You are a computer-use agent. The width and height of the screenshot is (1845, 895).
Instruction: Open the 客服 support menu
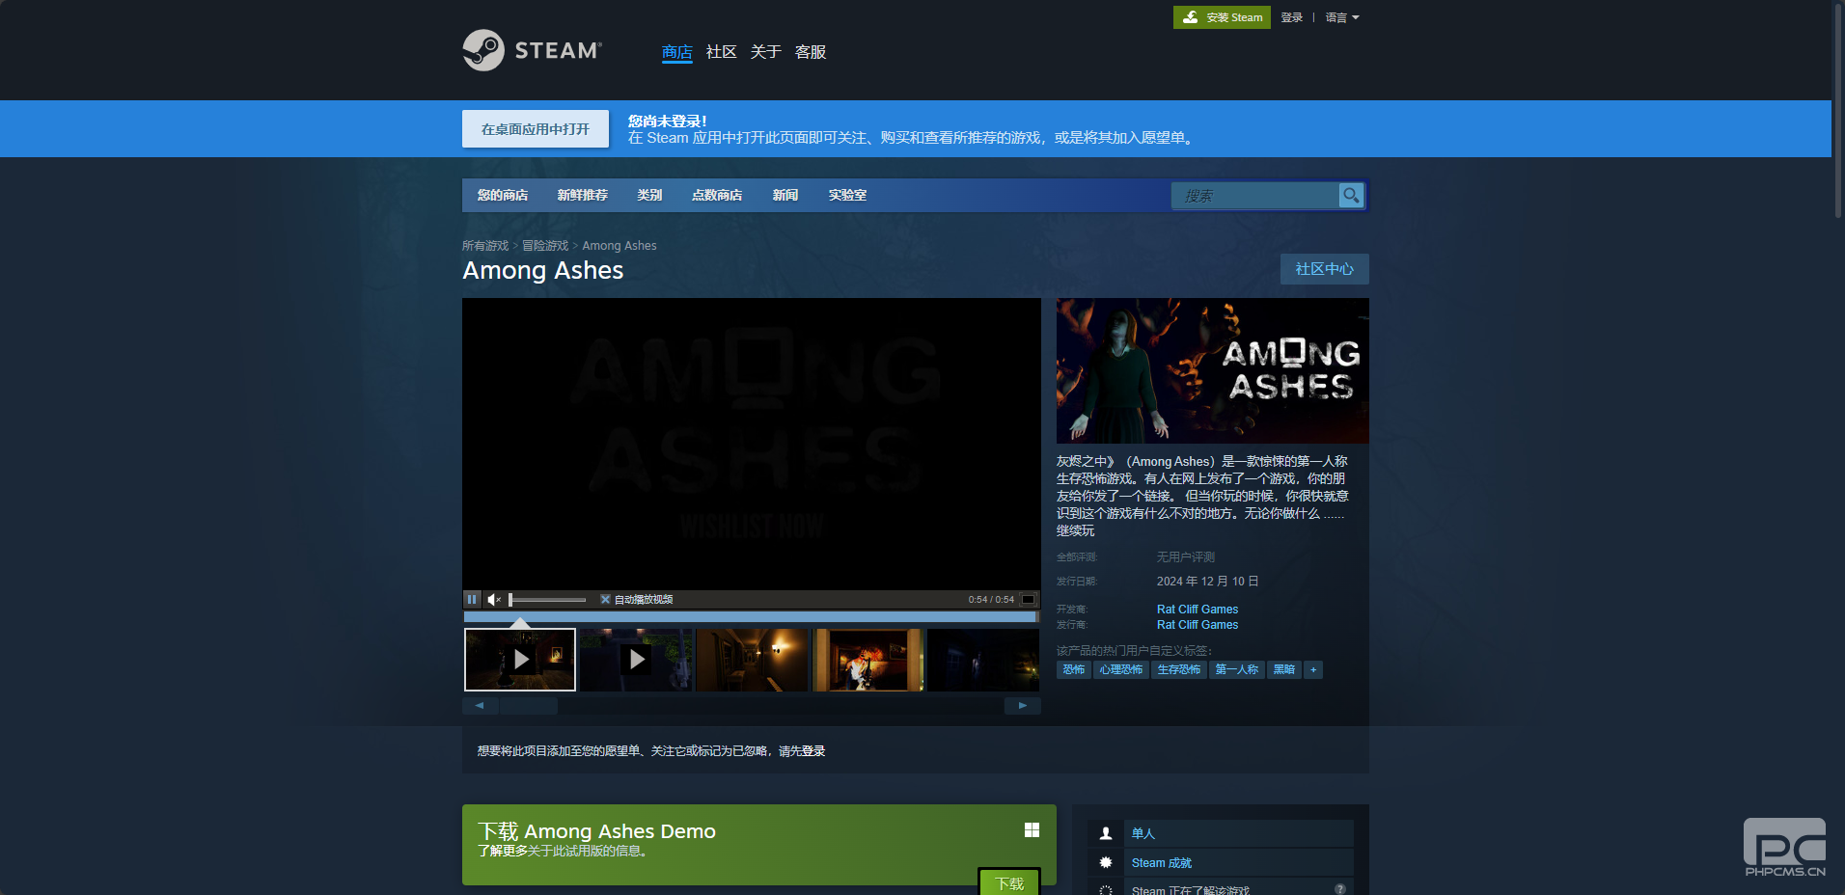[x=811, y=52]
